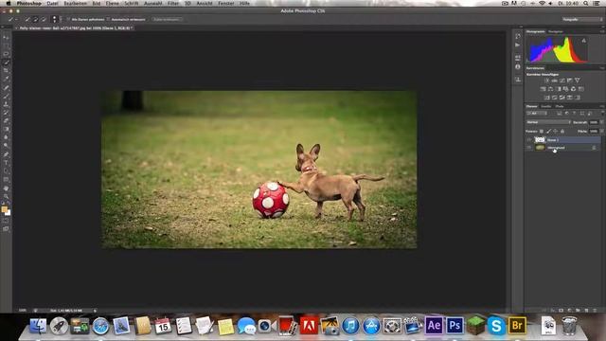Open After Effects from the Dock
606x341 pixels.
(434, 326)
